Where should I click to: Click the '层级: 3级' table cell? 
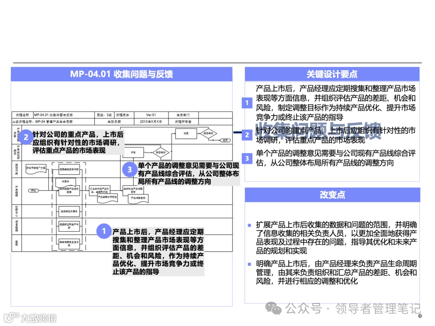[104, 115]
